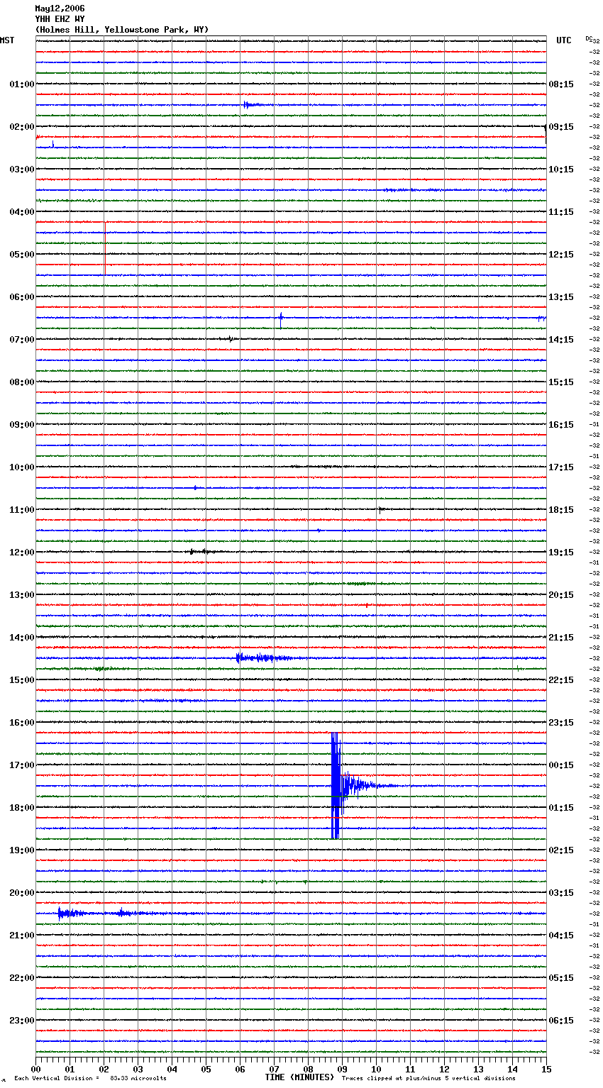Select the 12:00 MST time label
The height and width of the screenshot is (1088, 603).
tap(22, 553)
